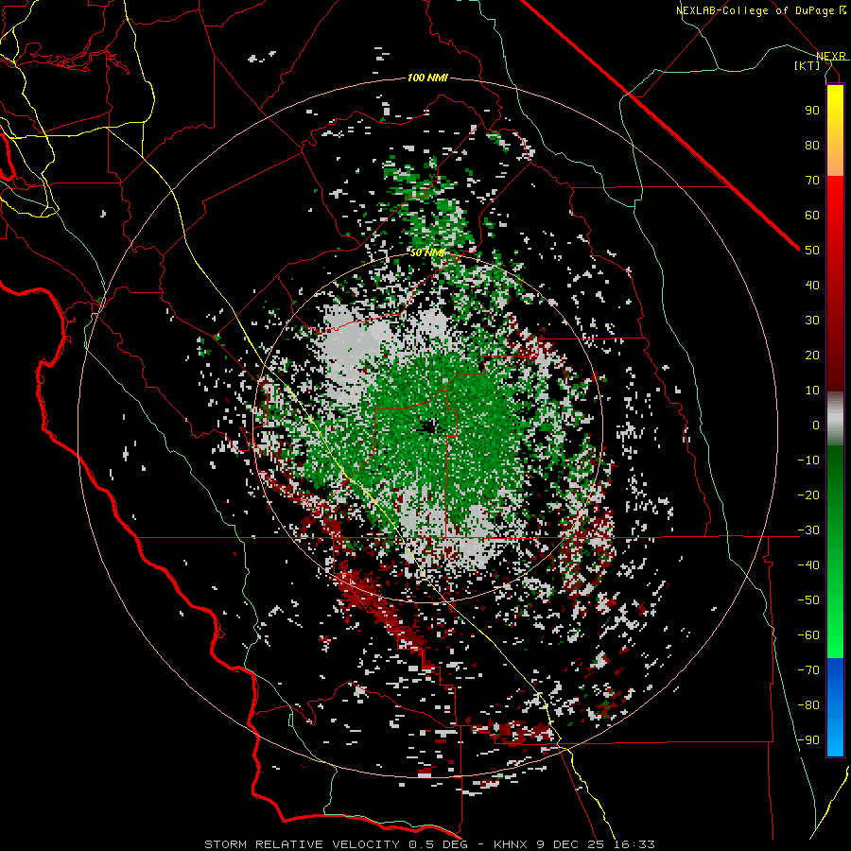This screenshot has width=851, height=851.
Task: Click the dark radar-site hole at the echo center
Action: tap(429, 427)
